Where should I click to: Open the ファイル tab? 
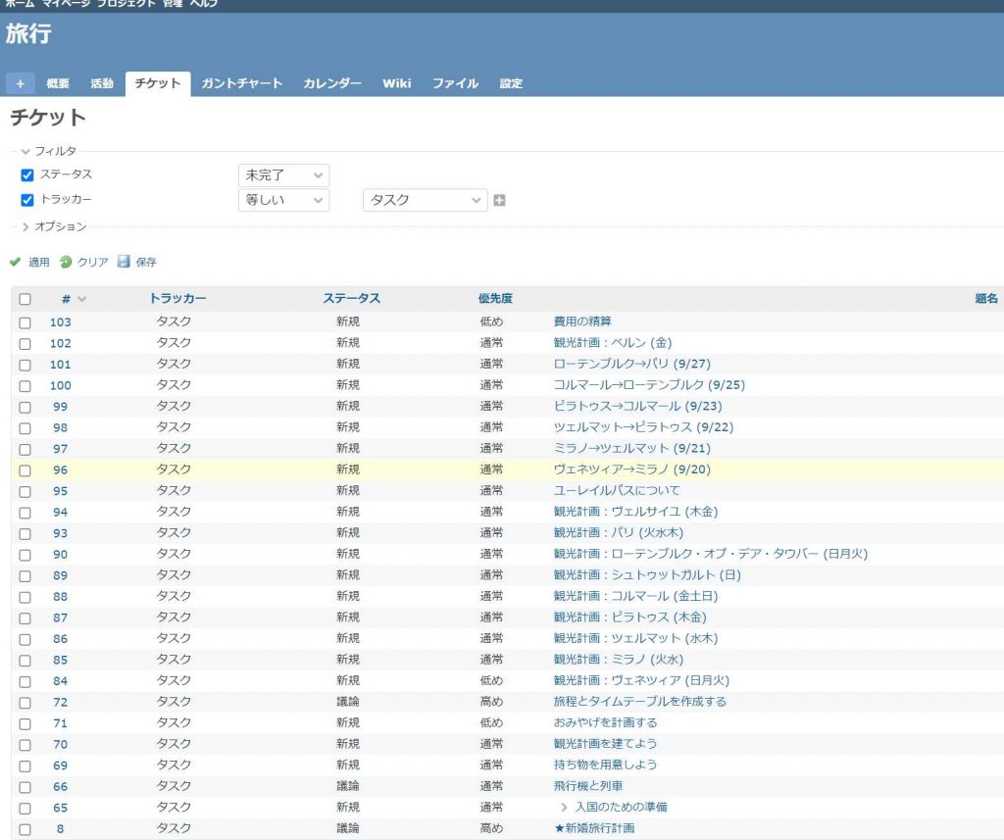coord(455,84)
